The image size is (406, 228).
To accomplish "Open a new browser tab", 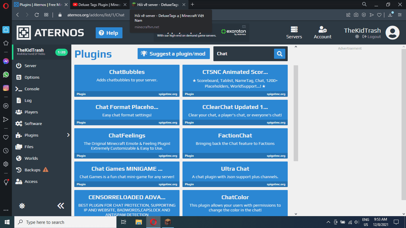I will [192, 4].
